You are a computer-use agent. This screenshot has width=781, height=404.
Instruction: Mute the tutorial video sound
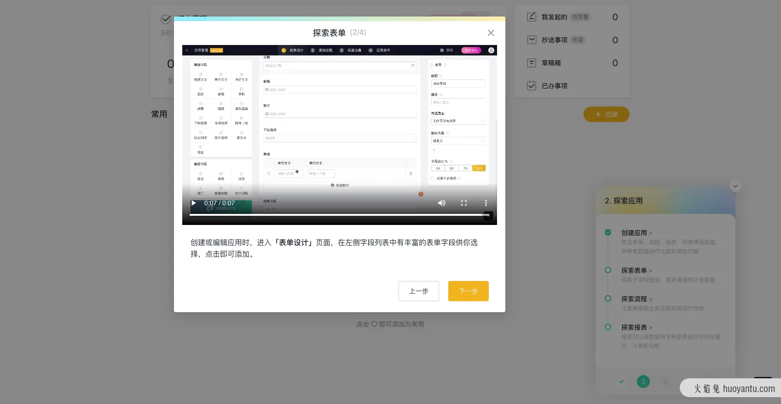[x=442, y=203]
